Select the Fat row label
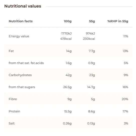The image size is (136, 136). click(x=11, y=51)
